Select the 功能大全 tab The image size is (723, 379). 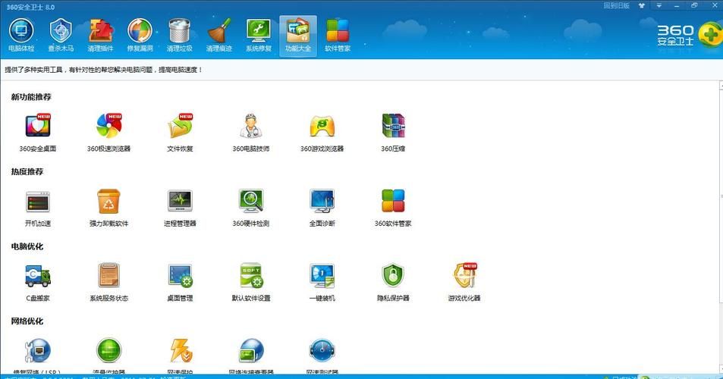pos(298,36)
